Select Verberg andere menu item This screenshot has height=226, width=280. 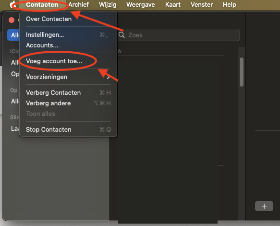click(68, 103)
